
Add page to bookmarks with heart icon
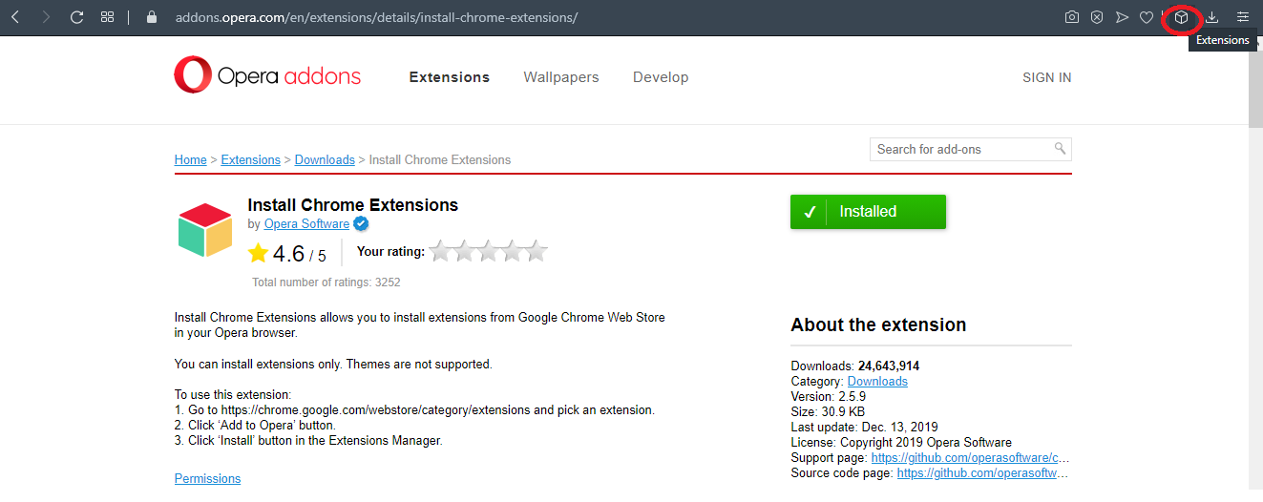pos(1147,17)
